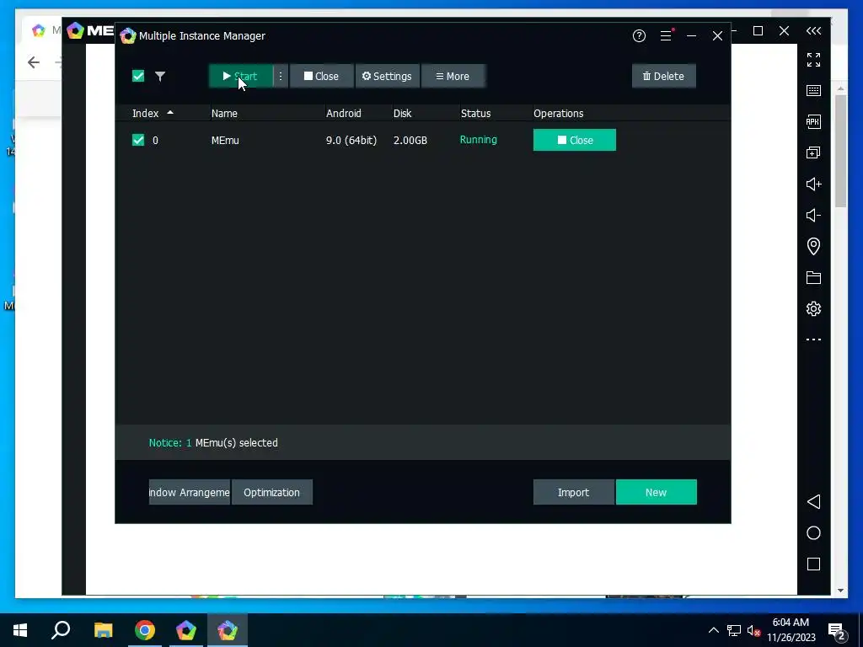This screenshot has width=863, height=647.
Task: Click the right-edge vertical scrollbar thumb
Action: tap(840, 151)
